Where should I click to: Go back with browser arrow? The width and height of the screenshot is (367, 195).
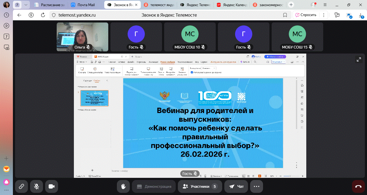coord(19,15)
